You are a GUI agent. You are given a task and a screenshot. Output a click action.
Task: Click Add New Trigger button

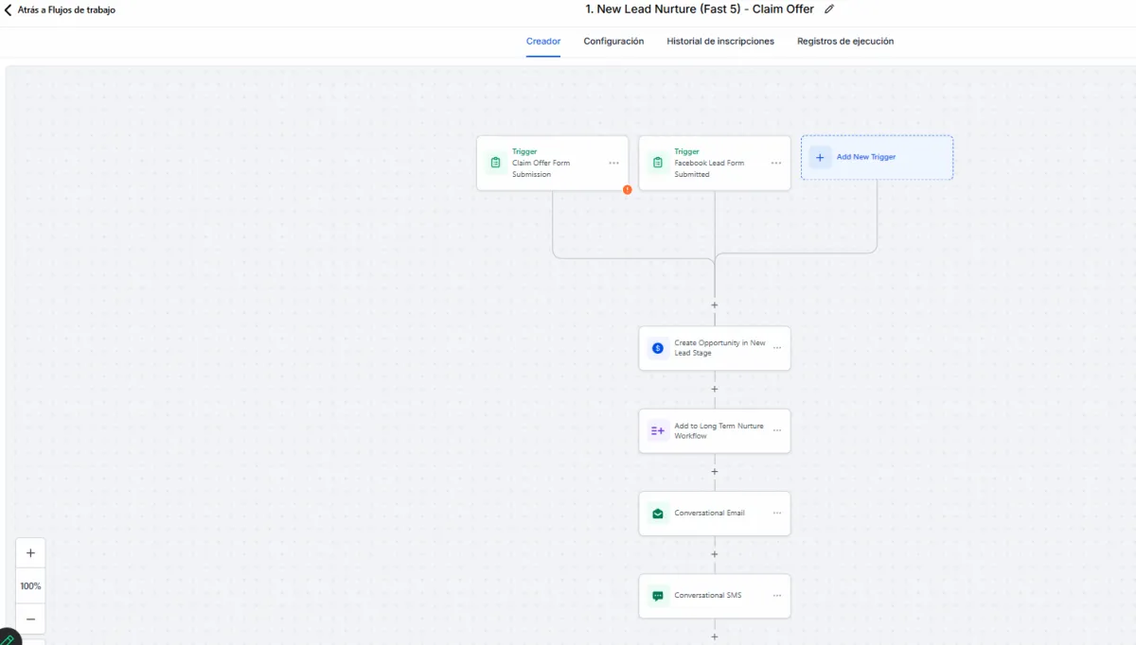(x=877, y=157)
